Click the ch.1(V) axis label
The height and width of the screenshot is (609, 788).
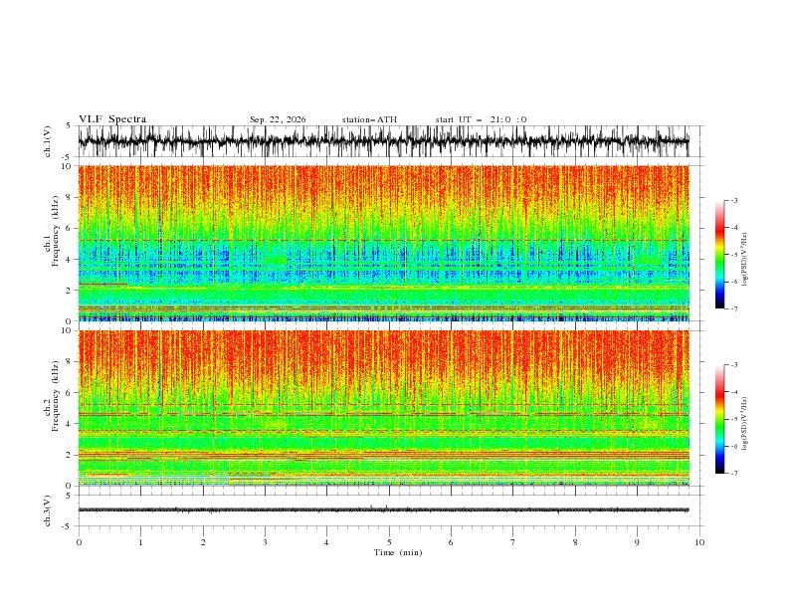pos(48,141)
